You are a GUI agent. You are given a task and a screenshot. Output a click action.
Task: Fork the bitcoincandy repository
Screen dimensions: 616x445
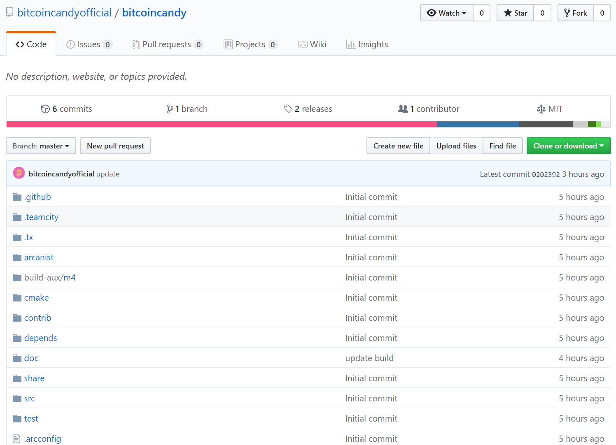(x=576, y=13)
